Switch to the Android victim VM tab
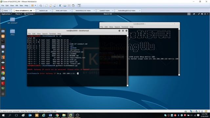The height and width of the screenshot is (118, 210). point(127,10)
